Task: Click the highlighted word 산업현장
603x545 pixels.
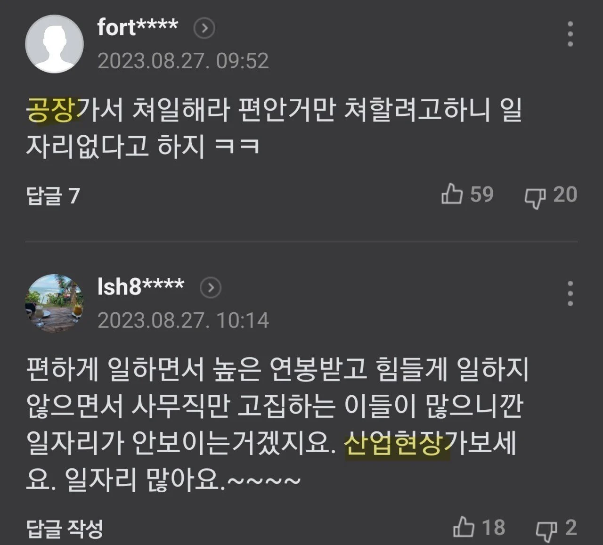Action: pyautogui.click(x=395, y=444)
